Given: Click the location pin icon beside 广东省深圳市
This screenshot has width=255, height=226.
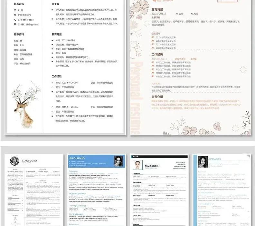Looking at the screenshot, I should [15, 15].
